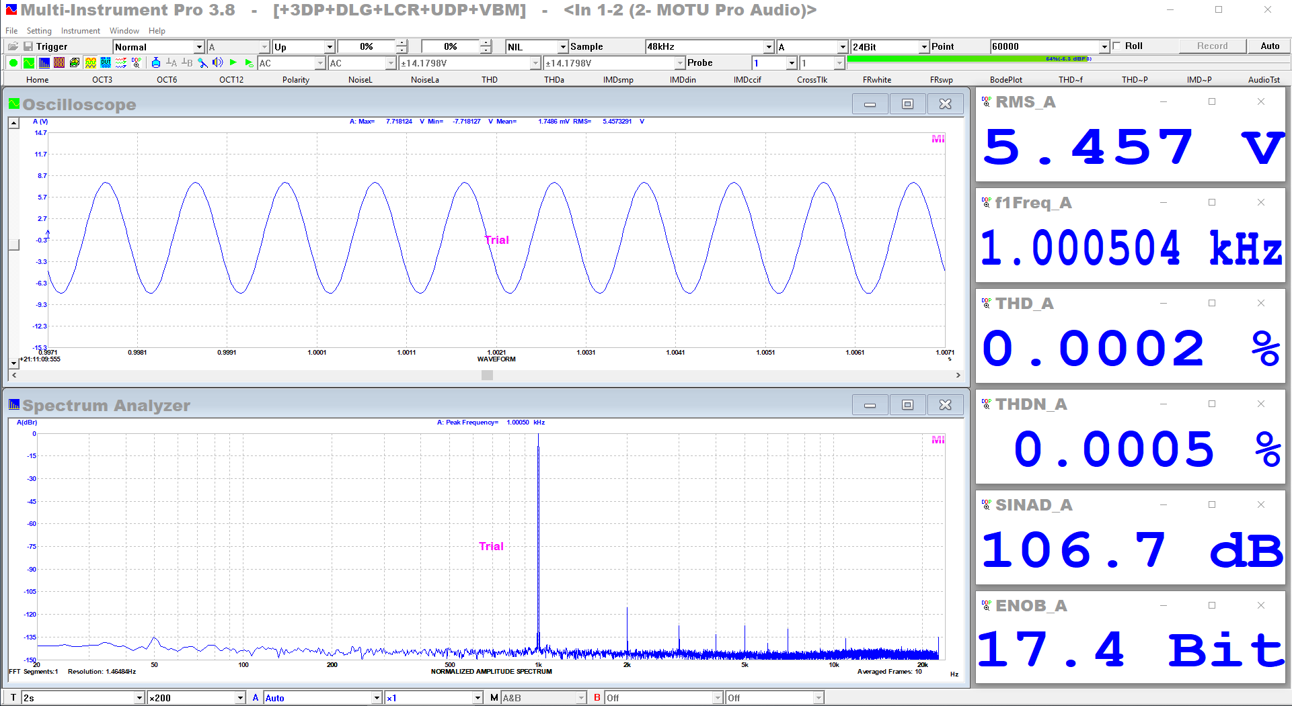
Task: Click the blue calibration flask icon
Action: pyautogui.click(x=156, y=63)
